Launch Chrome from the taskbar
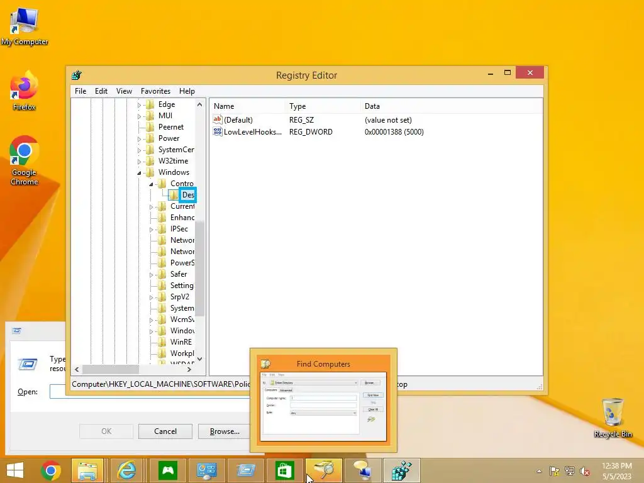This screenshot has width=644, height=483. pyautogui.click(x=51, y=470)
